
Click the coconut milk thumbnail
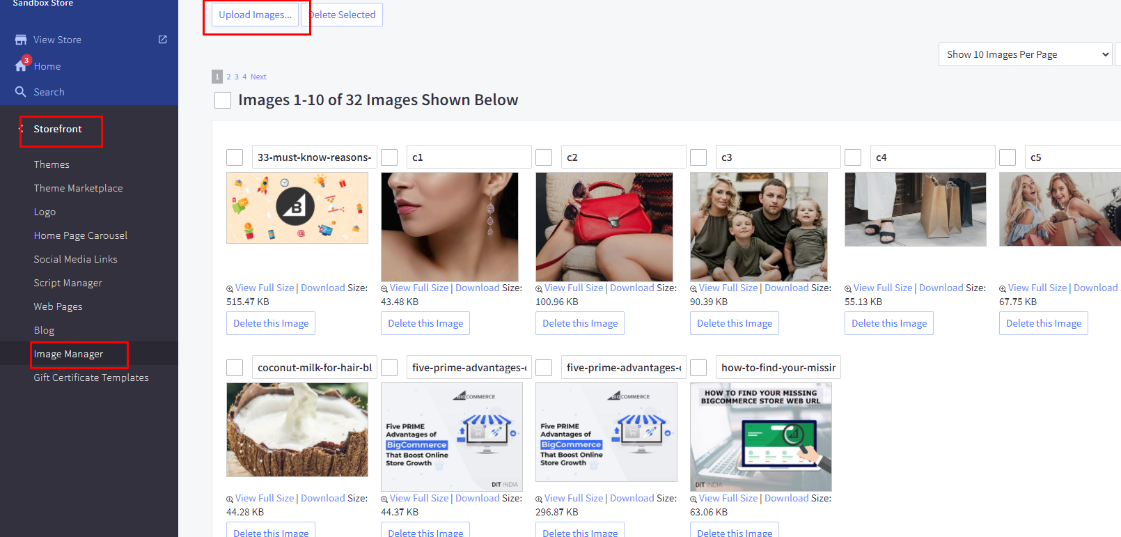[x=297, y=430]
